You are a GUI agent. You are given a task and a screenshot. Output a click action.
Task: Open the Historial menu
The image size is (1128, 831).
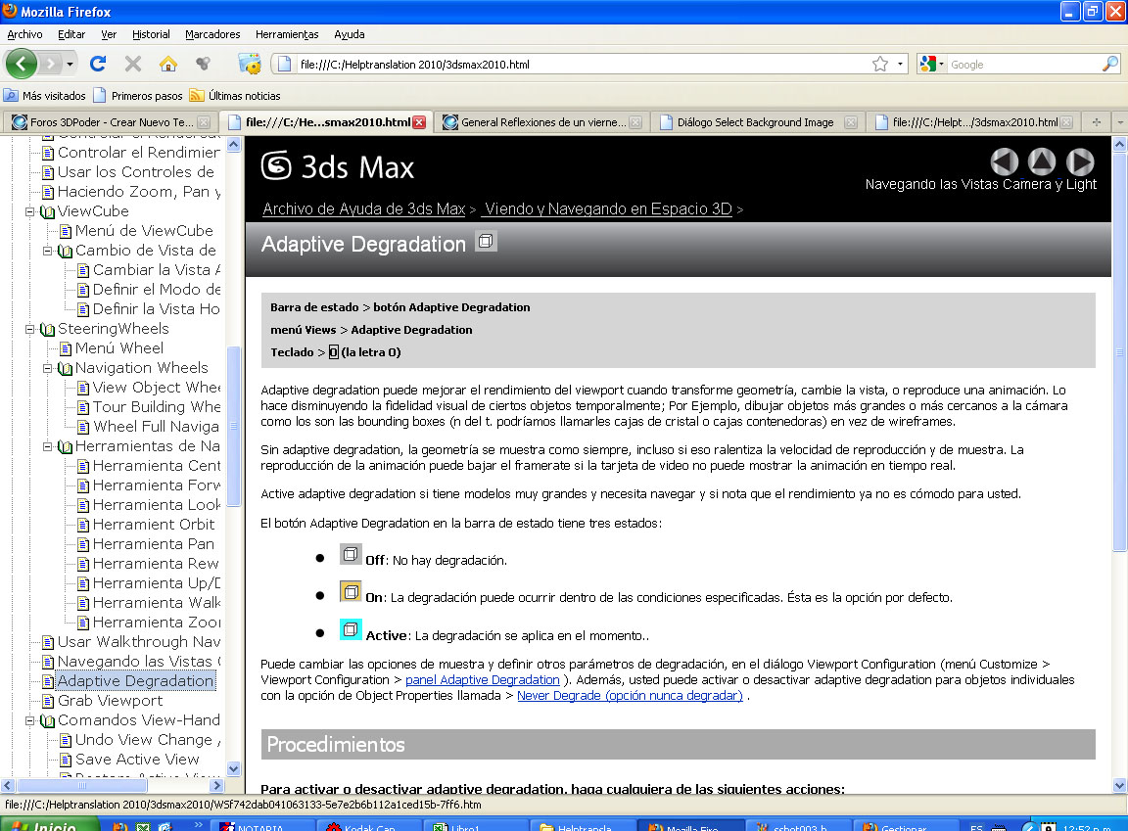click(x=151, y=34)
